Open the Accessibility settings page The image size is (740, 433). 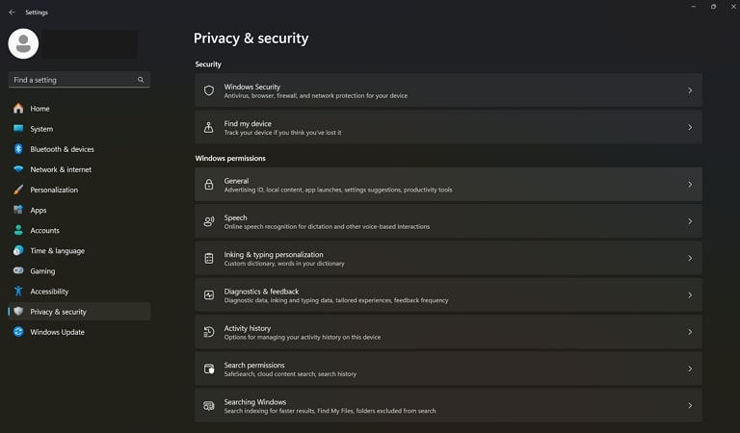pos(49,292)
